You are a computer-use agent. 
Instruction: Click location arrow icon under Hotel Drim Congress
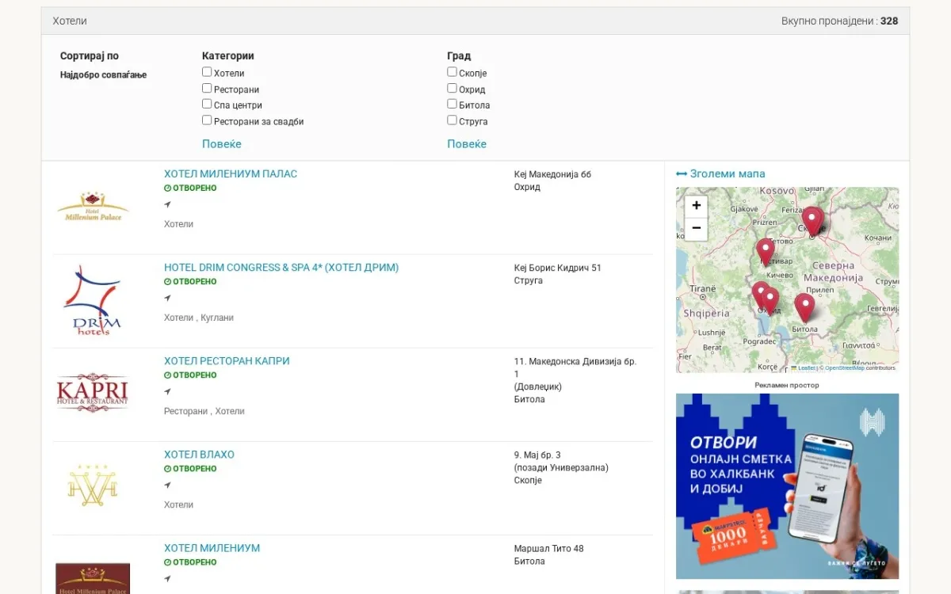tap(167, 298)
